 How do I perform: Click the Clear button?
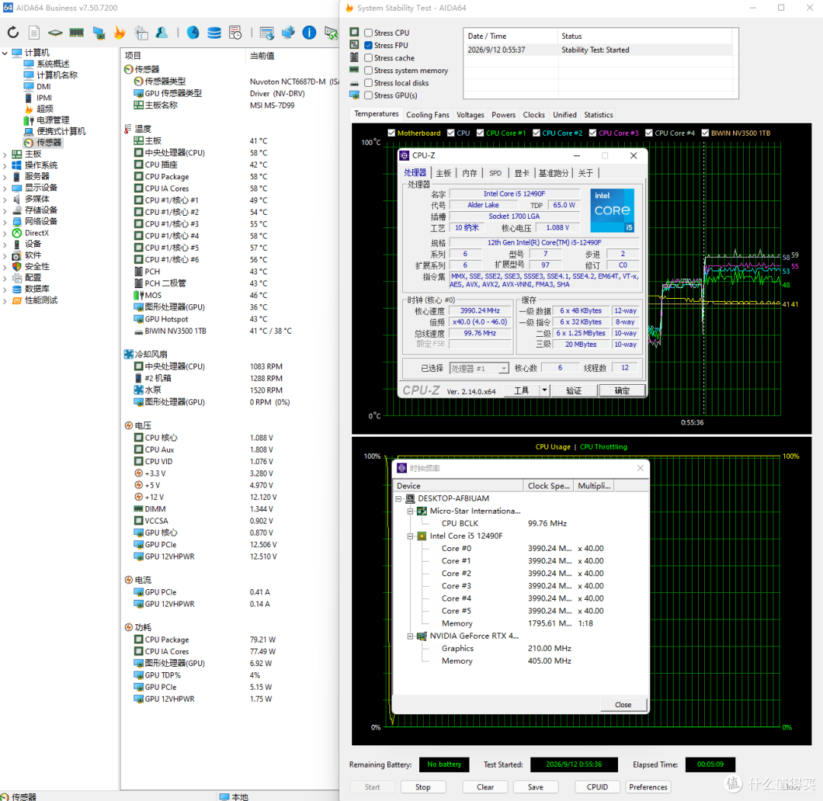(x=485, y=787)
